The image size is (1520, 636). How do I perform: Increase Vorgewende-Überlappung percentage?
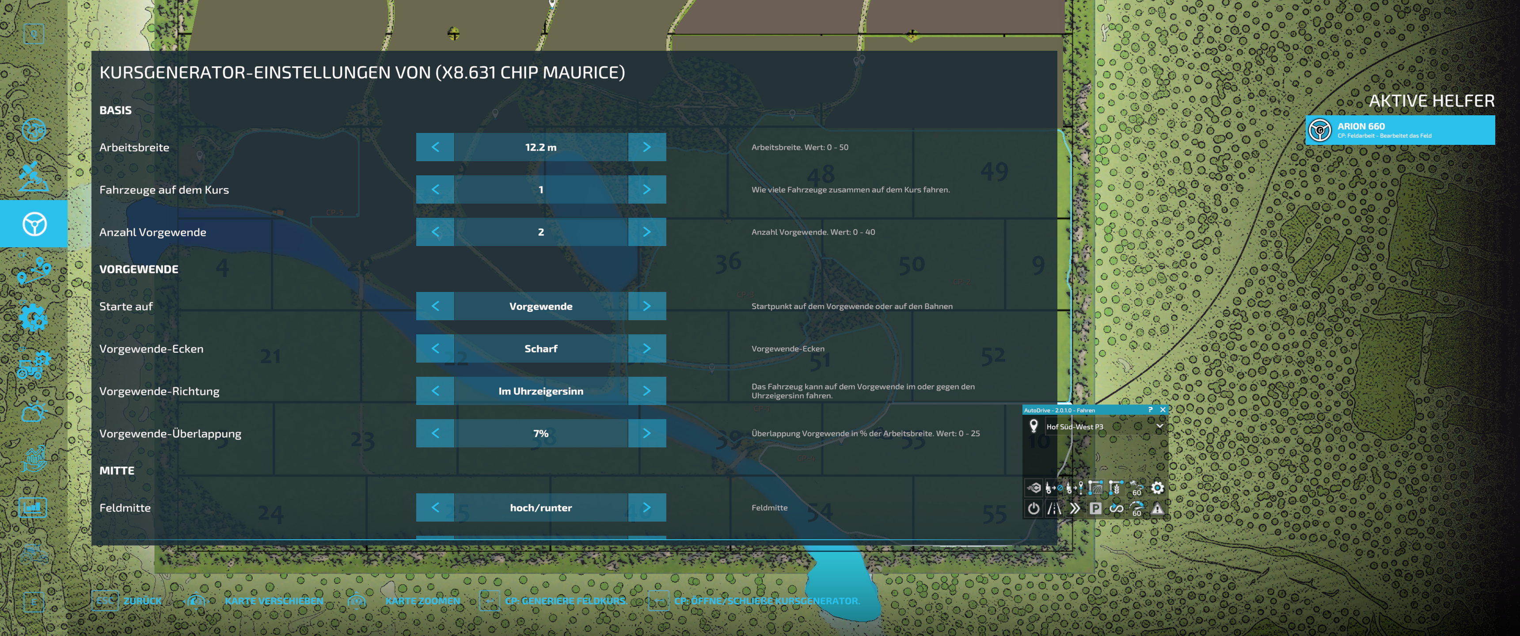tap(647, 434)
